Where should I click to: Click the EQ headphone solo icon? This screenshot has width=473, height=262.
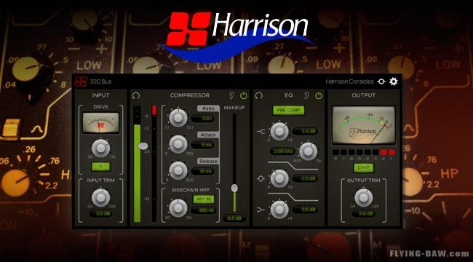pos(258,95)
